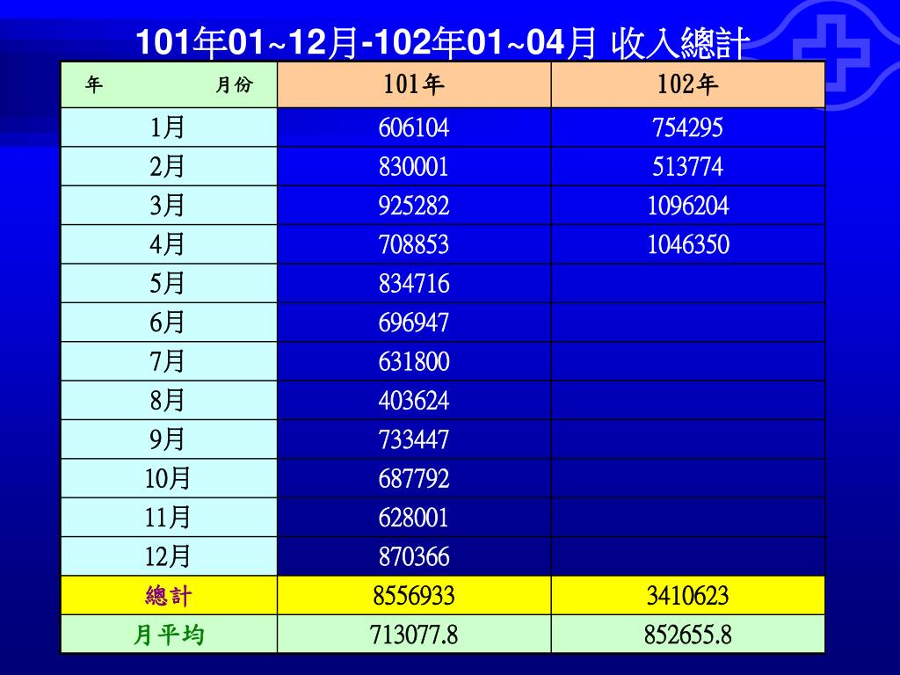Select the 102年 column header
Viewport: 900px width, 675px height.
[x=687, y=85]
